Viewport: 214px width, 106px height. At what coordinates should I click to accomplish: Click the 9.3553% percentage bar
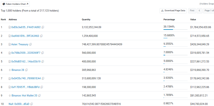tap(176, 46)
